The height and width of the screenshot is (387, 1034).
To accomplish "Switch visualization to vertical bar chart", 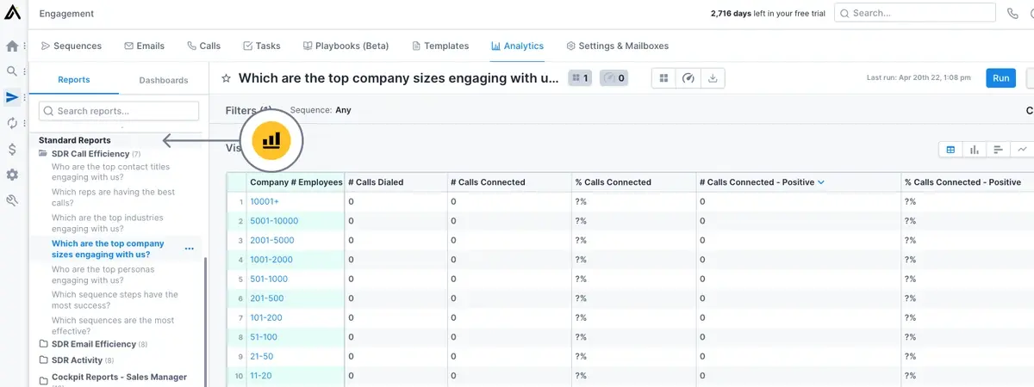I will tap(974, 150).
